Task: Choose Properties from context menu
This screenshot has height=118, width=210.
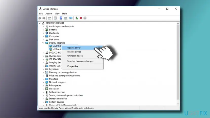Action: coord(82,66)
